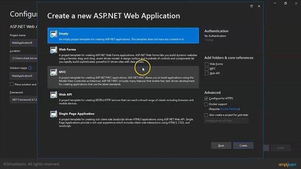
Task: Click the Solution name input field
Action: coord(24,76)
